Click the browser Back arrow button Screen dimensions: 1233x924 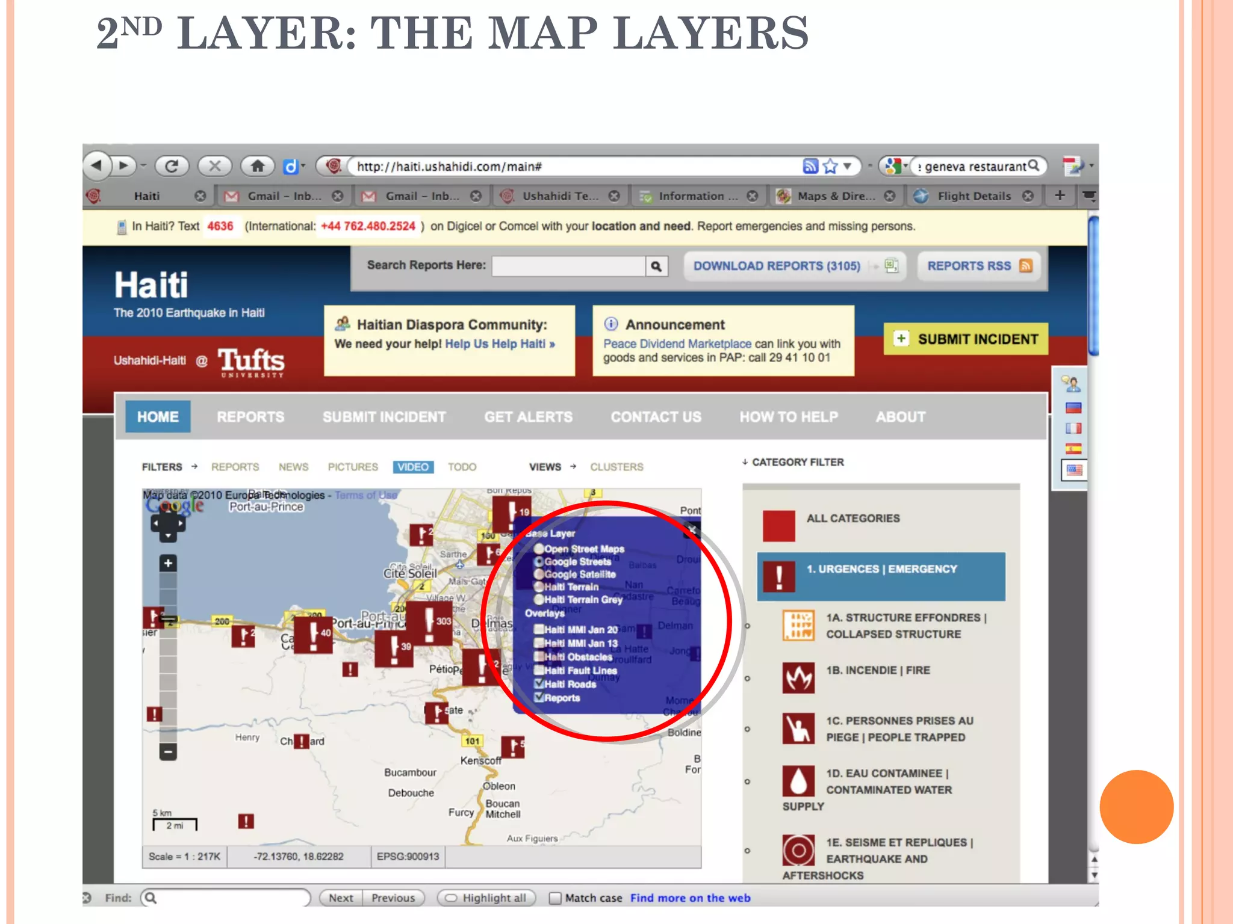pos(98,165)
